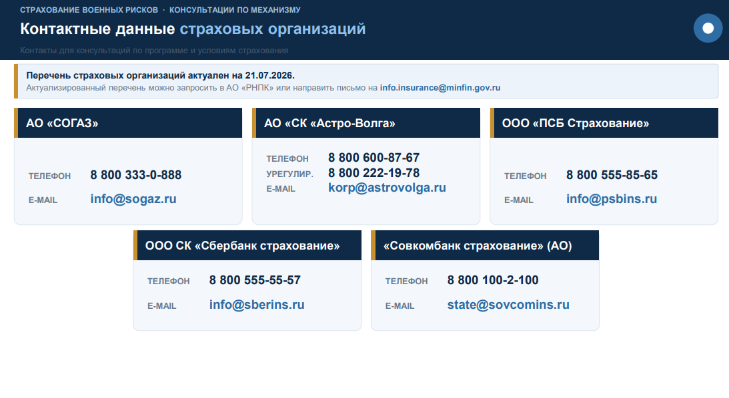
Task: Open the info@sogaz.ru email link
Action: click(133, 199)
